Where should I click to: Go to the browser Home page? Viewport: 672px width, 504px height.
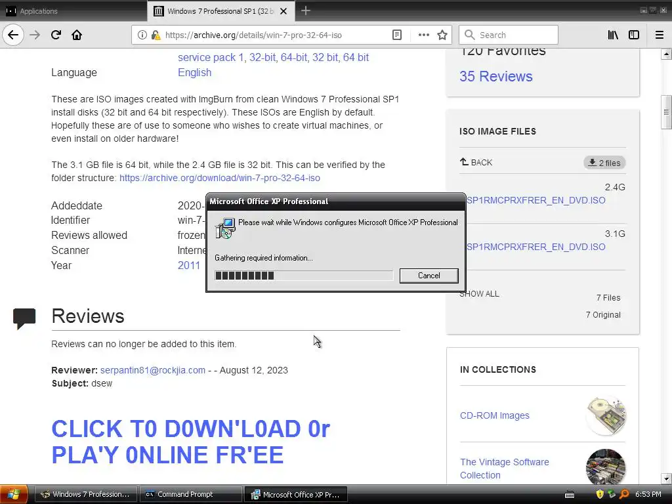77,35
